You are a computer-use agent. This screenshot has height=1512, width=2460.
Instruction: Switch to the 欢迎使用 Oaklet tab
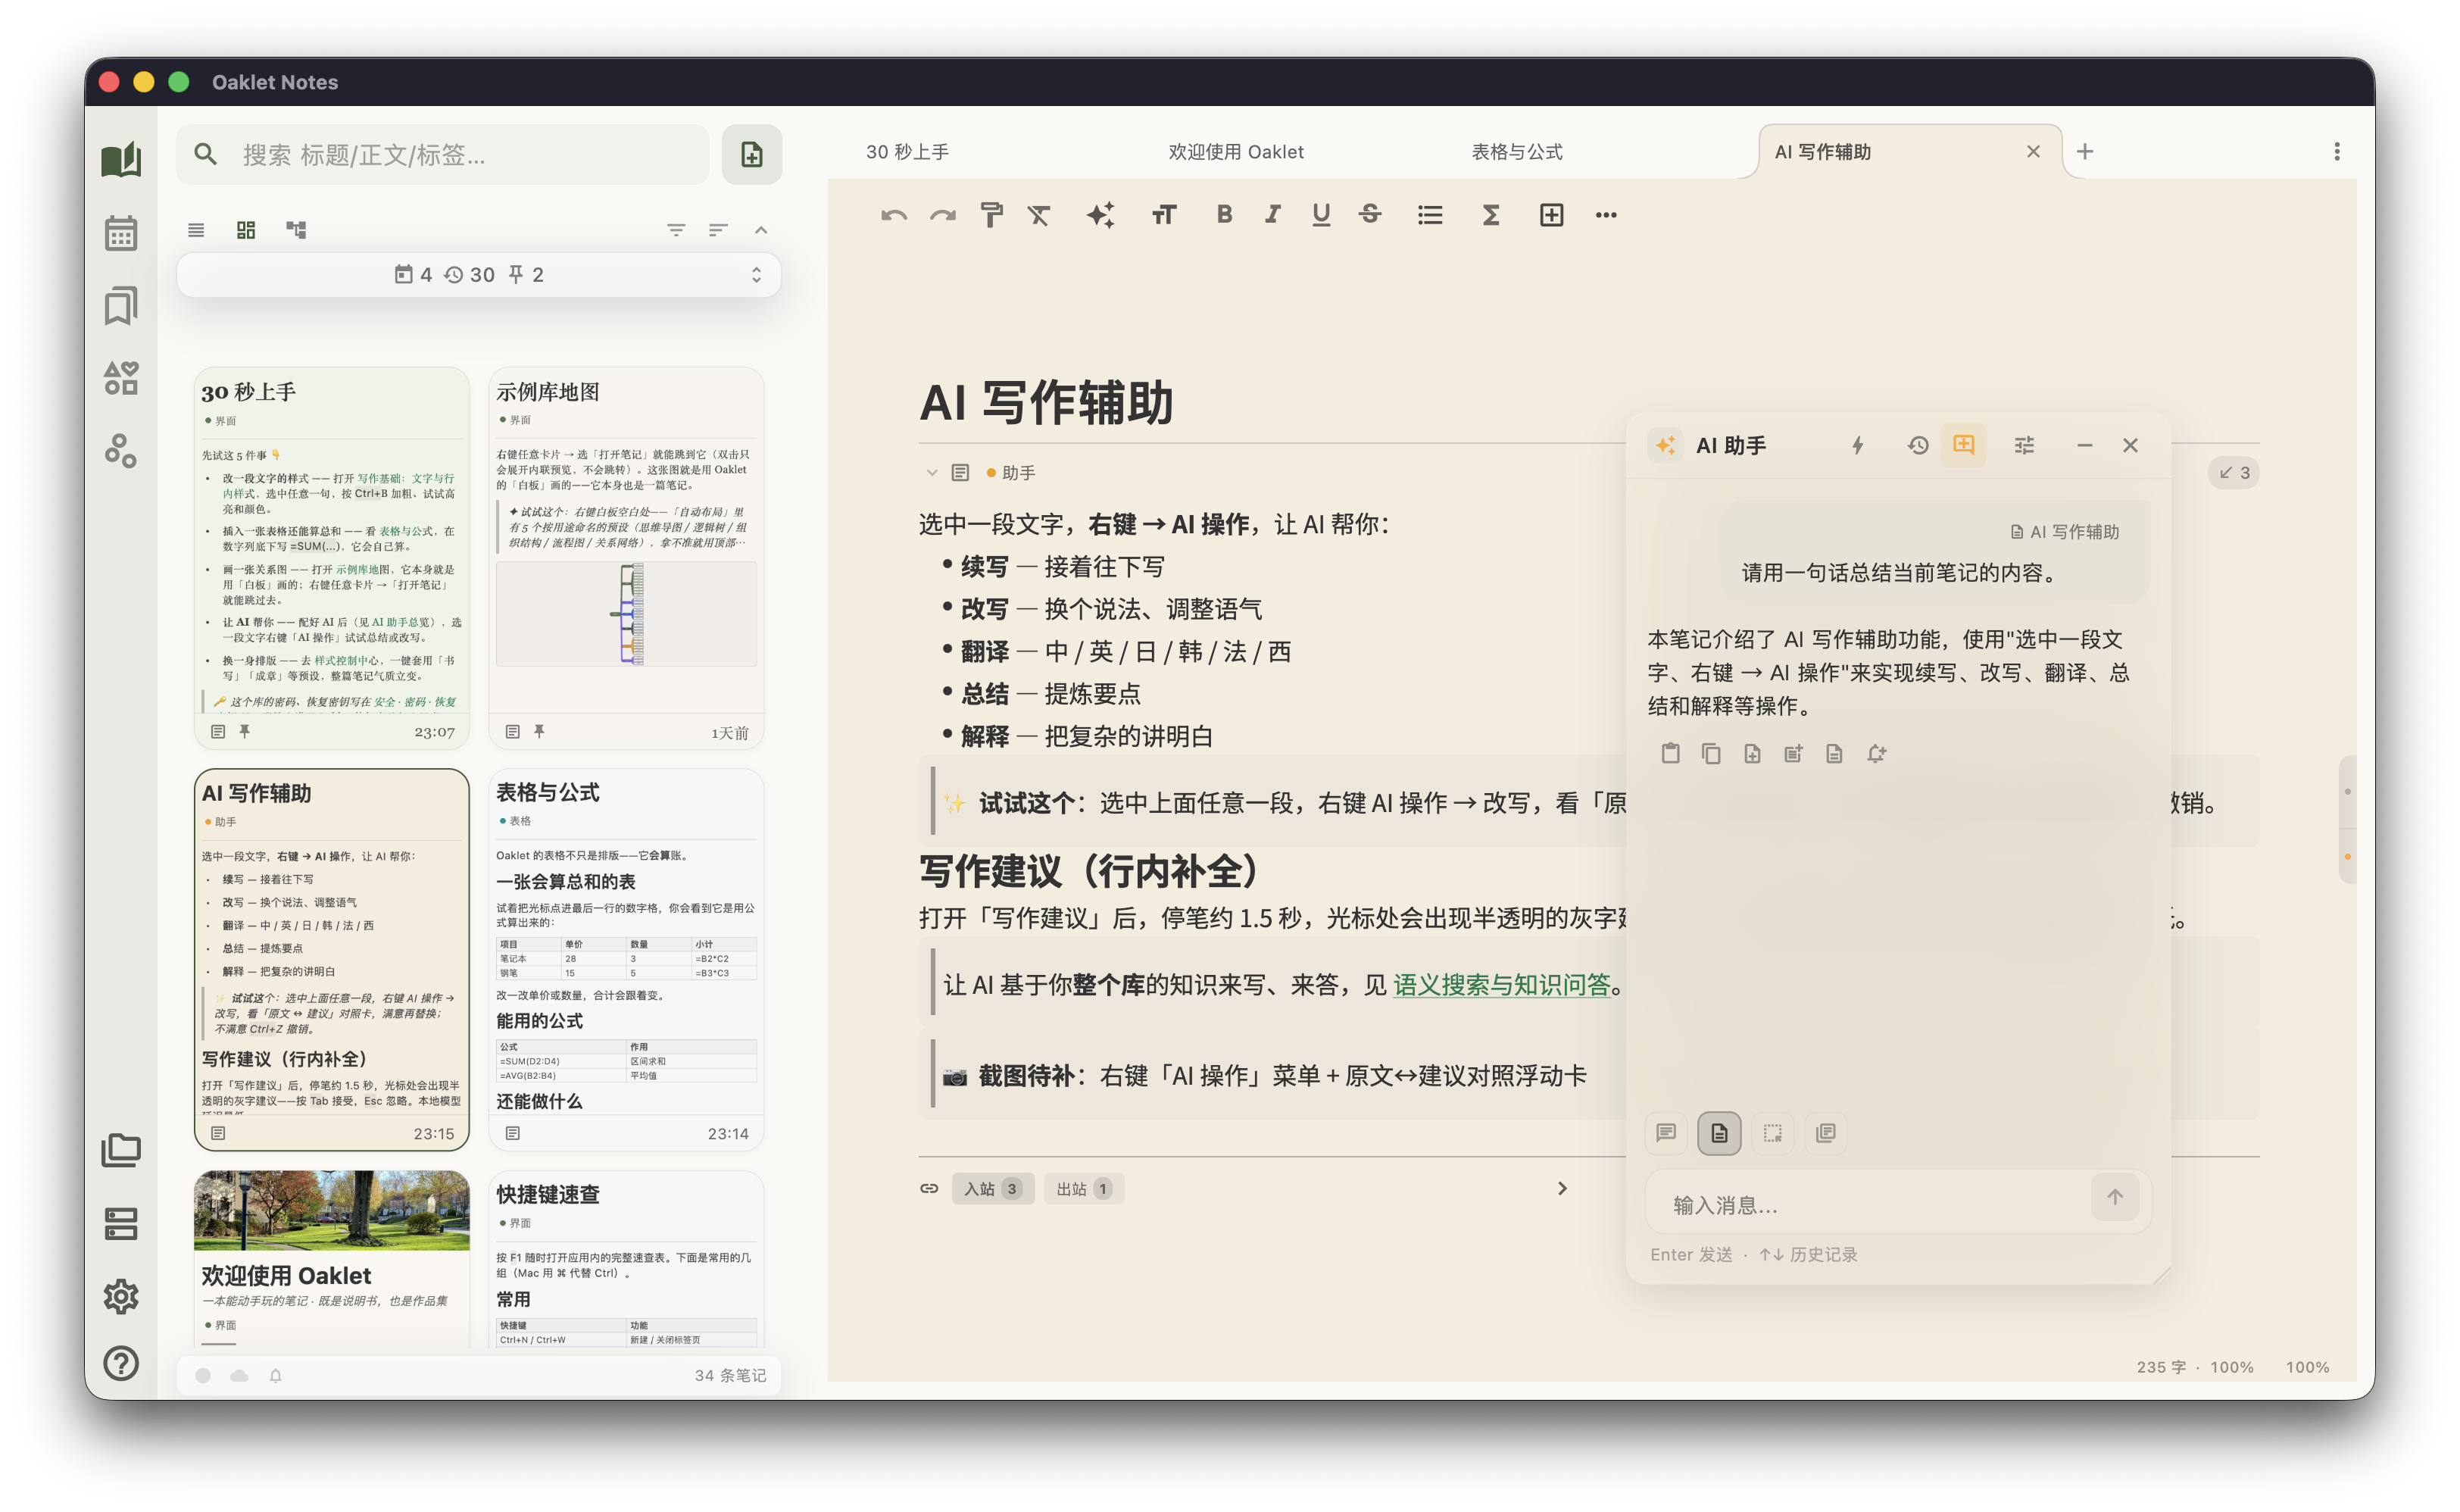(x=1237, y=152)
